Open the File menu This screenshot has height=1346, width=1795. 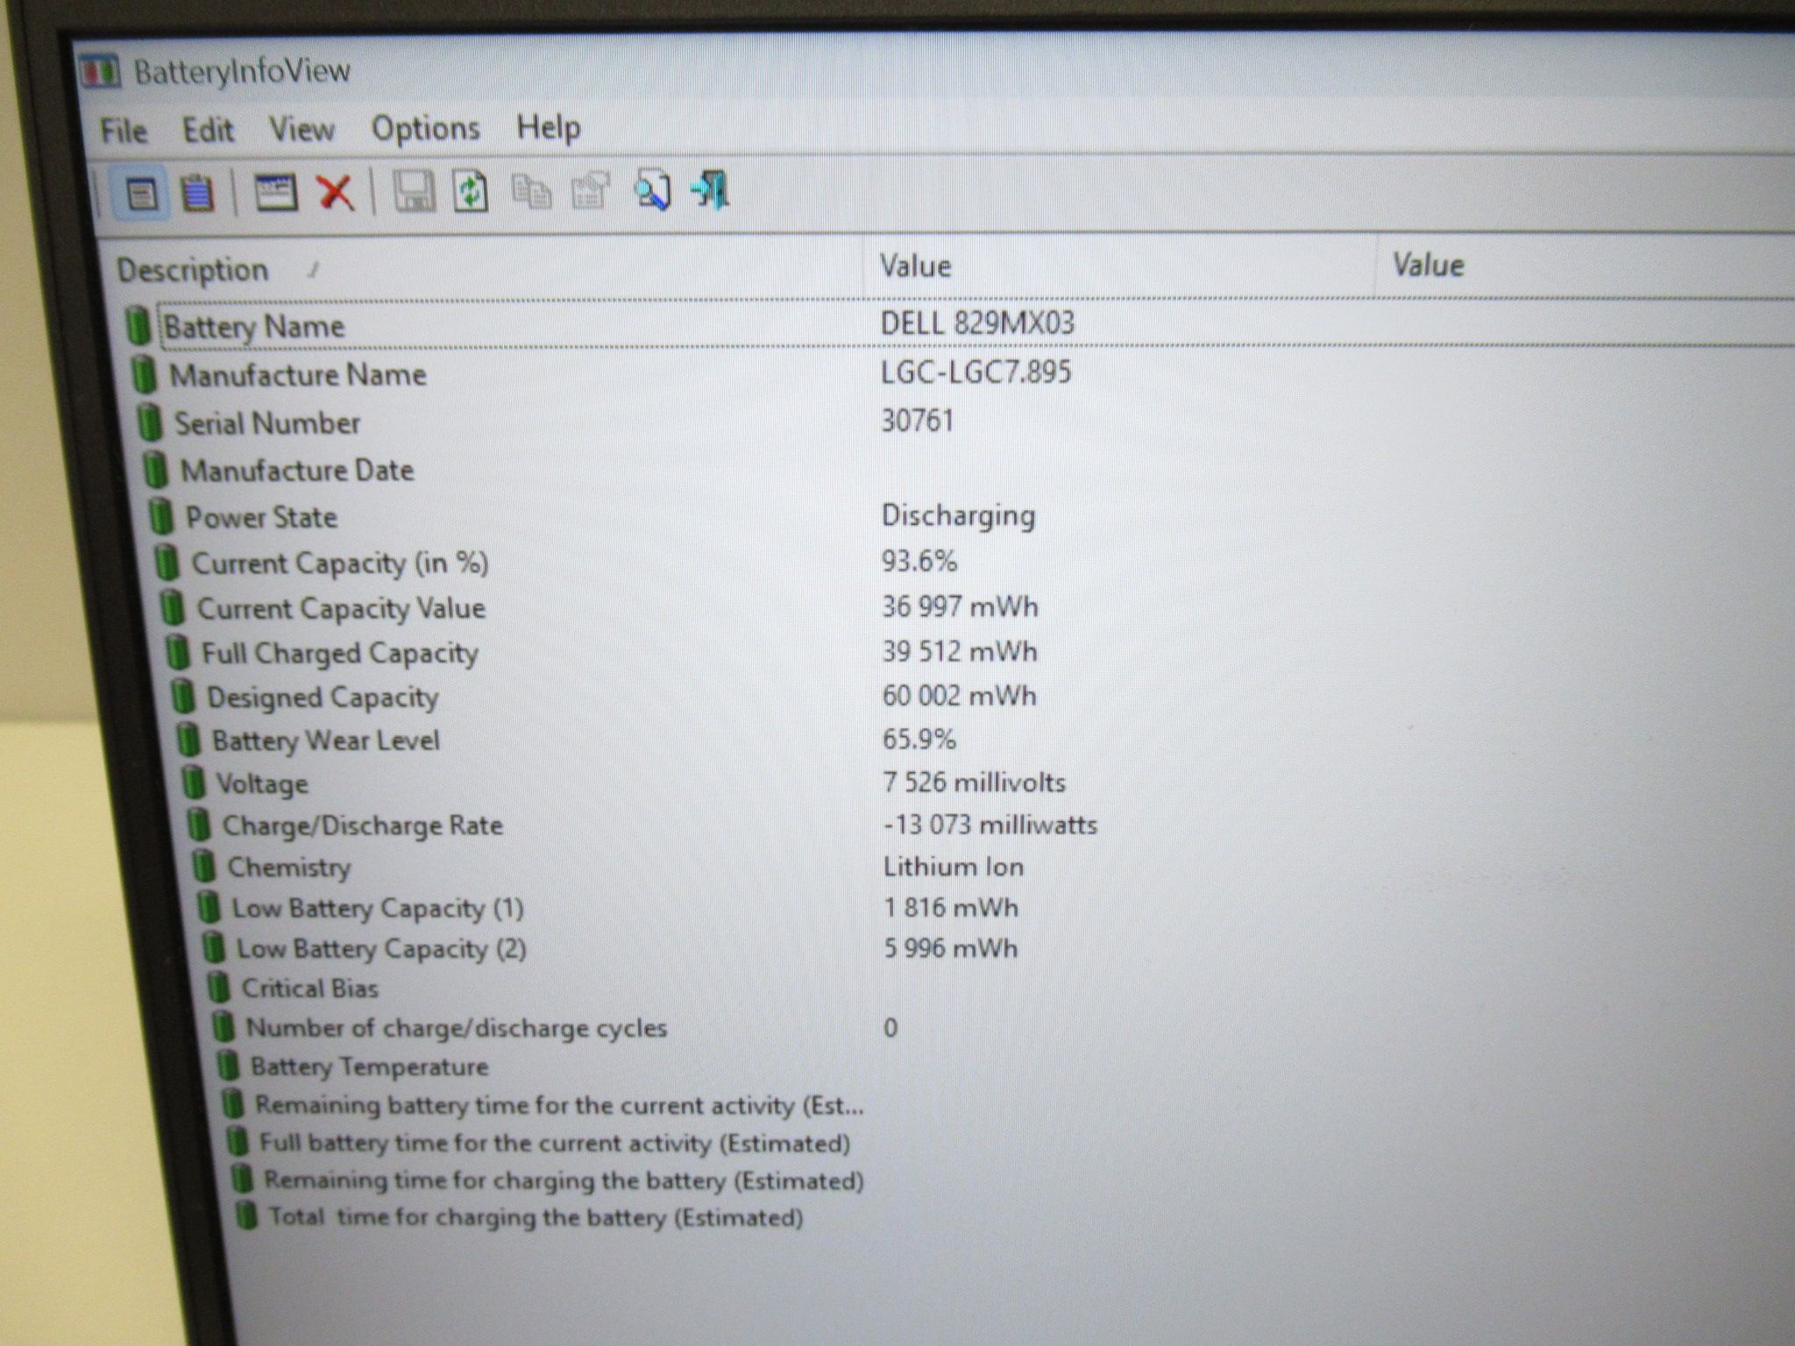[x=123, y=131]
